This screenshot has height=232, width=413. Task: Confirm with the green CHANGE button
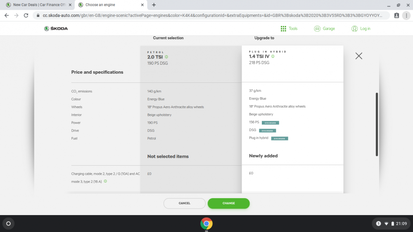click(x=229, y=204)
